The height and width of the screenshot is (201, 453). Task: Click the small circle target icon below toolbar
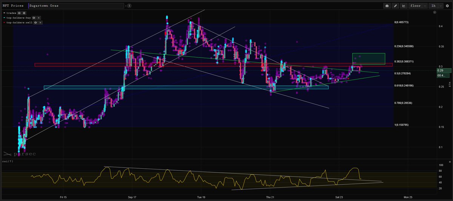(435, 12)
